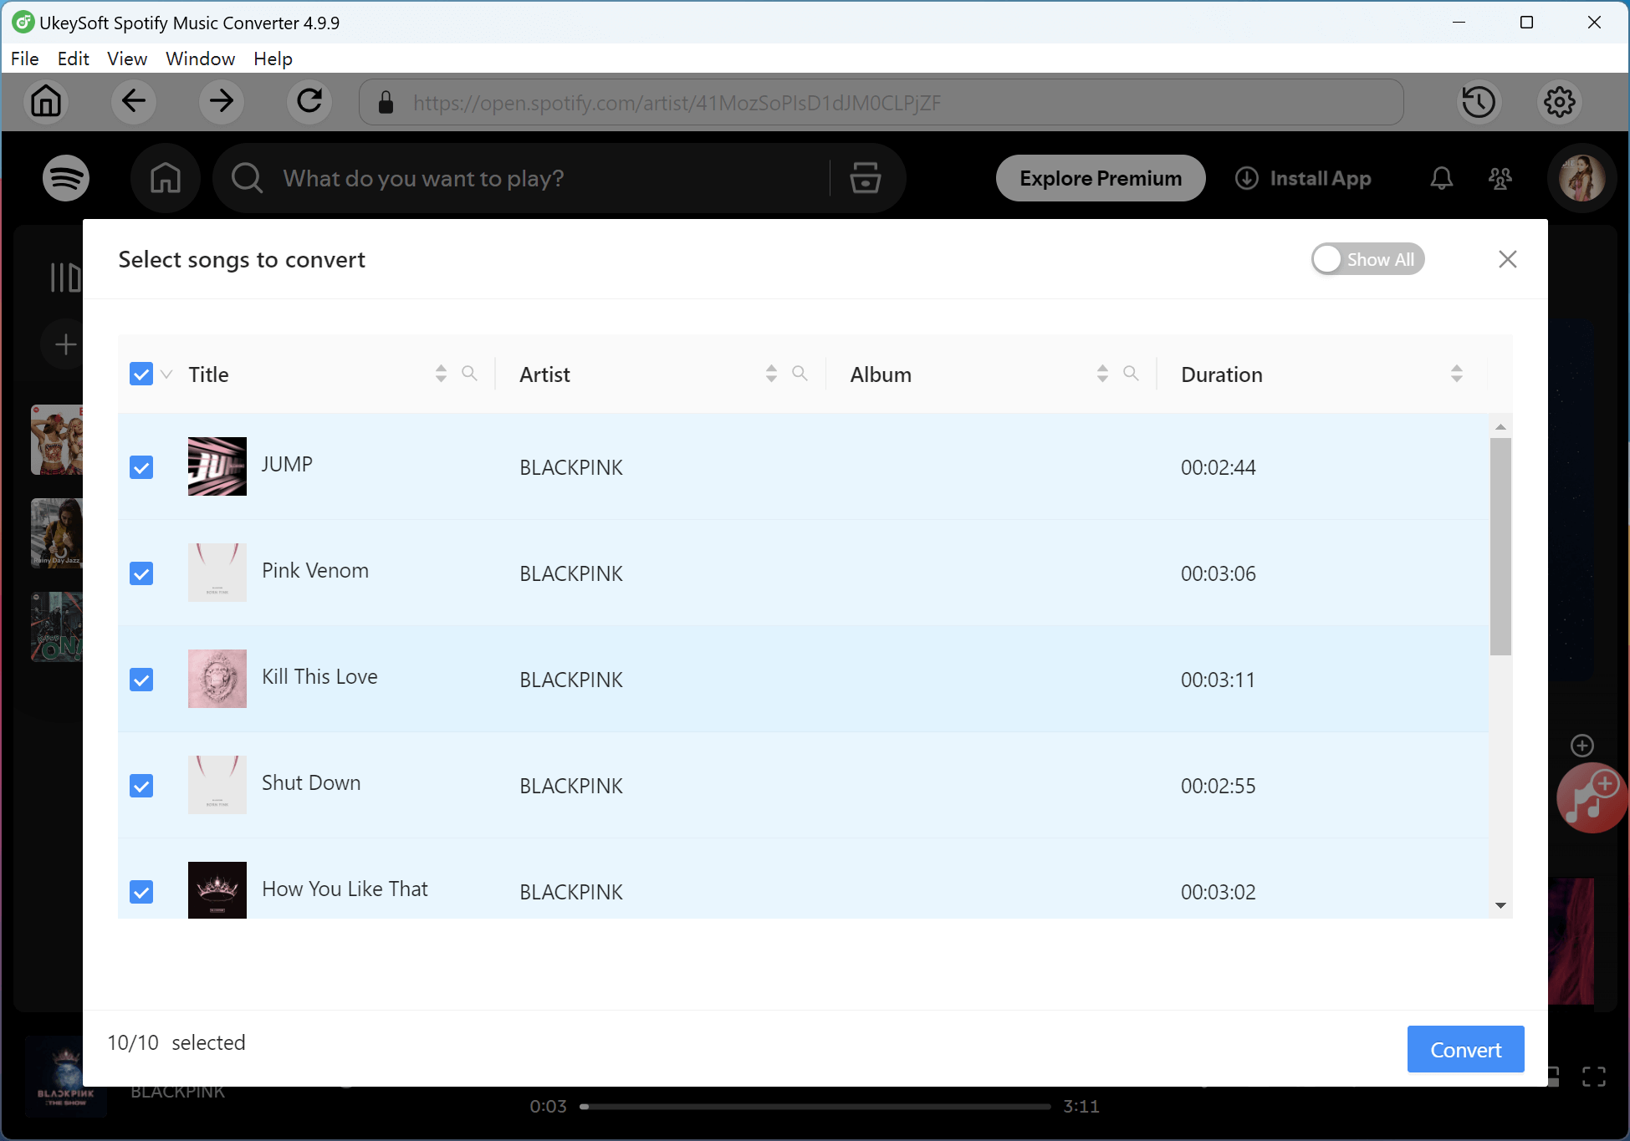Viewport: 1630px width, 1141px height.
Task: Click the playback progress bar
Action: click(815, 1106)
